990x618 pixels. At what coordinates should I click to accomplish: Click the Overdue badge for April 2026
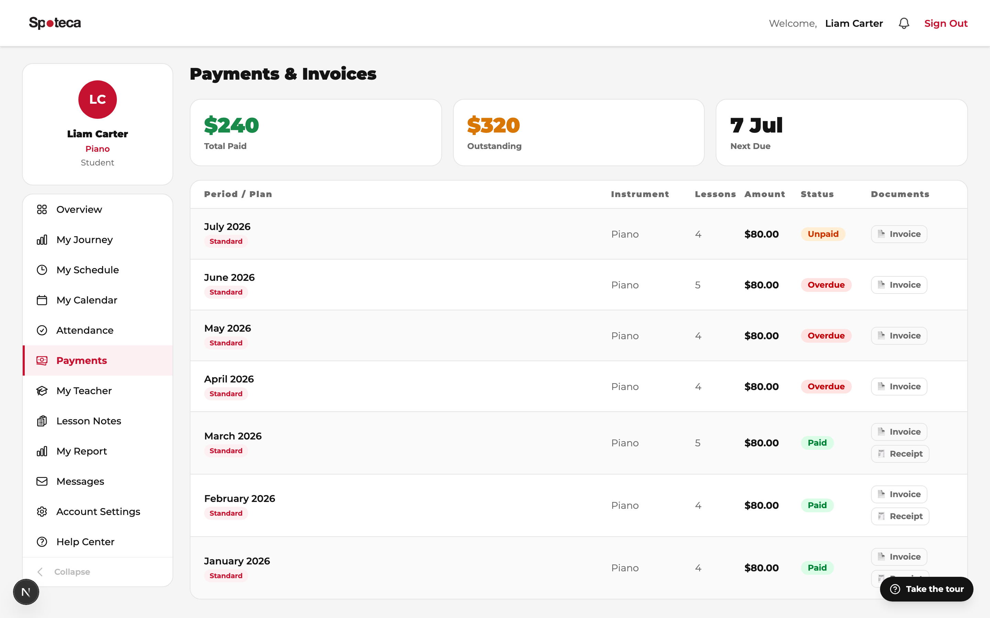pos(826,386)
